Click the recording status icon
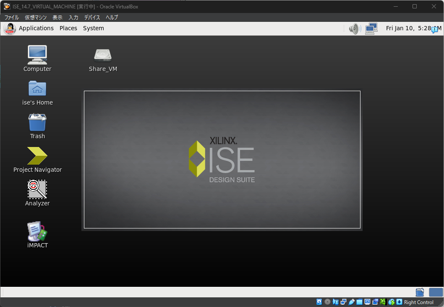 [x=375, y=302]
